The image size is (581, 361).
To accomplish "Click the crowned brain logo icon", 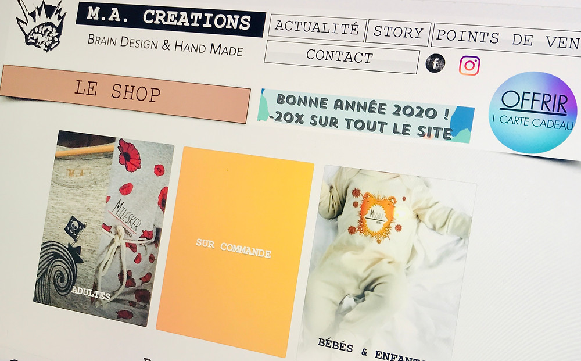I will 41,25.
